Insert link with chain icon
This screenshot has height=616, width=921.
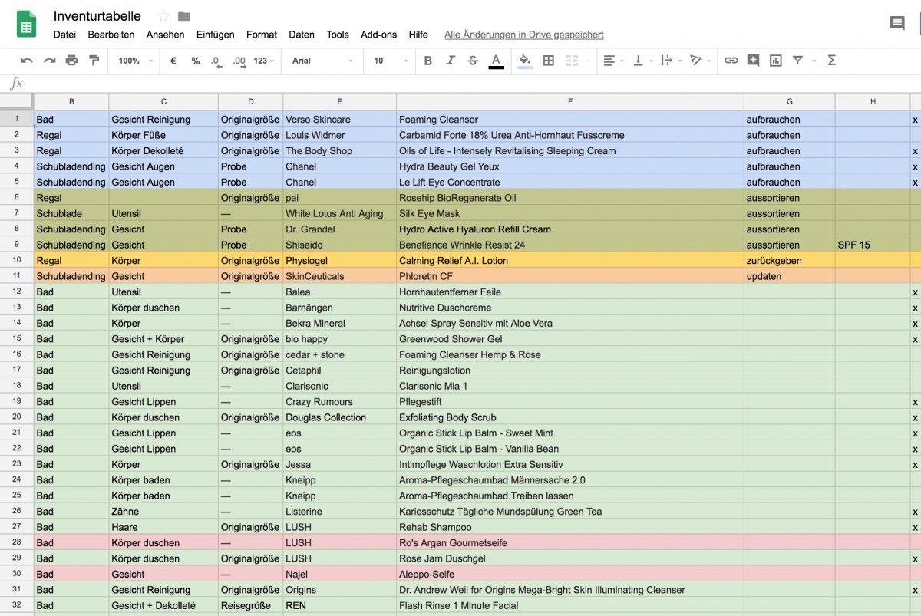[731, 61]
